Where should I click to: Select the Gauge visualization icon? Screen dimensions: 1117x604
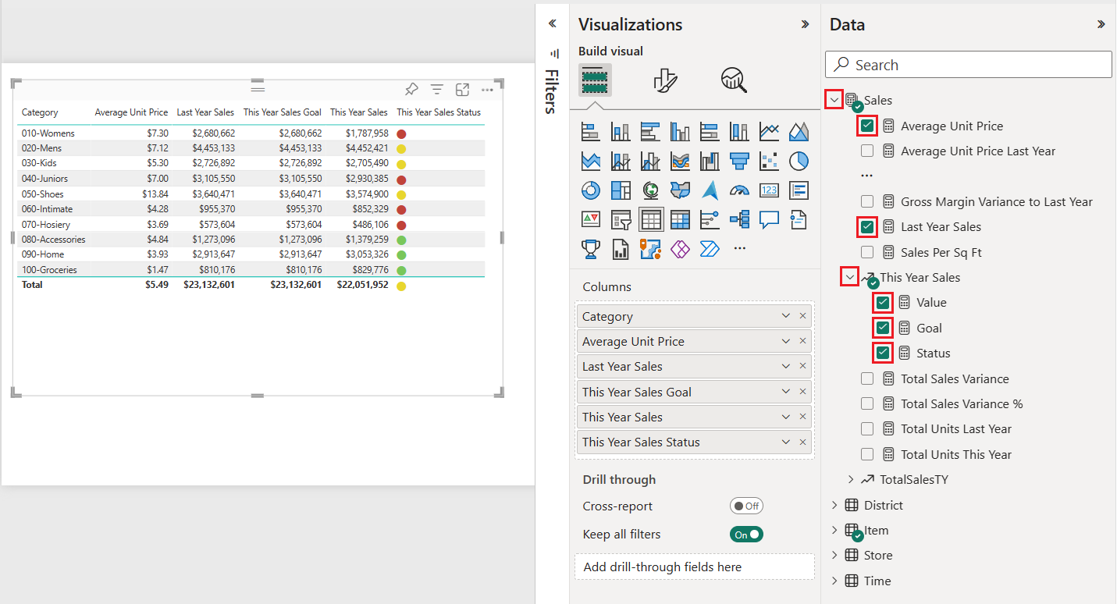(739, 190)
